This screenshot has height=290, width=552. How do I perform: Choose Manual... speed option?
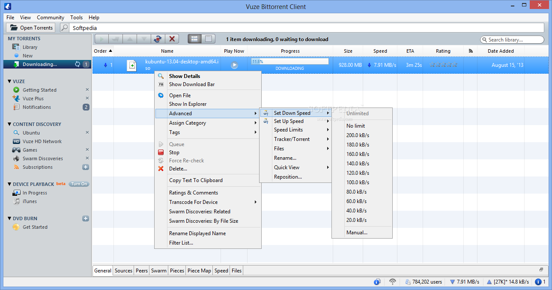pyautogui.click(x=362, y=233)
